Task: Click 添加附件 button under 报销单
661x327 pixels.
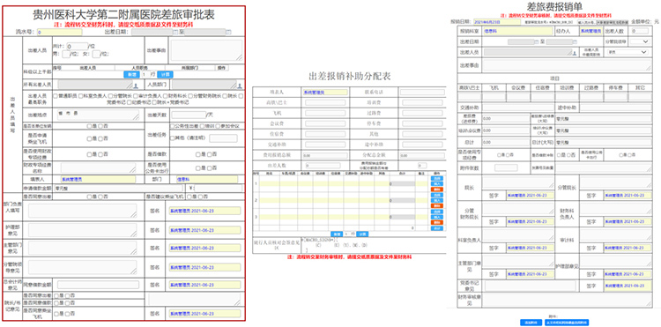Action: [x=531, y=323]
